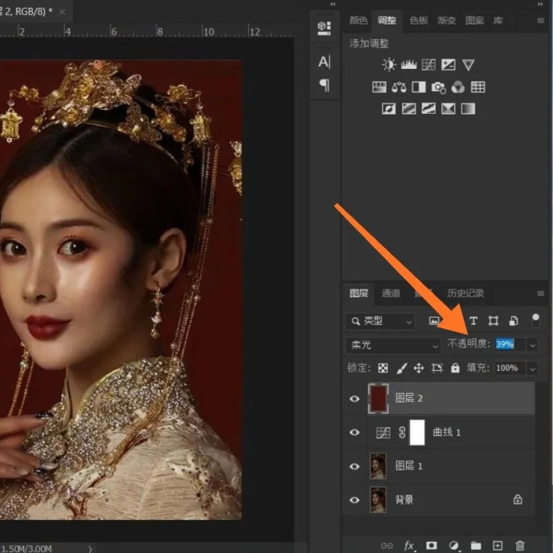
Task: Add a layer mask from the bottom bar
Action: (431, 546)
